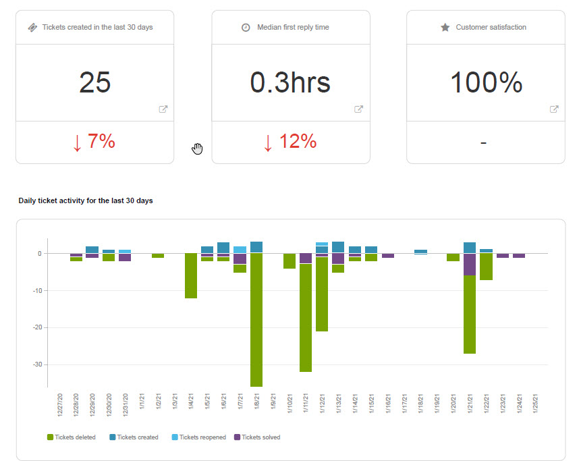
Task: Click the 100% customer satisfaction value
Action: [x=486, y=82]
